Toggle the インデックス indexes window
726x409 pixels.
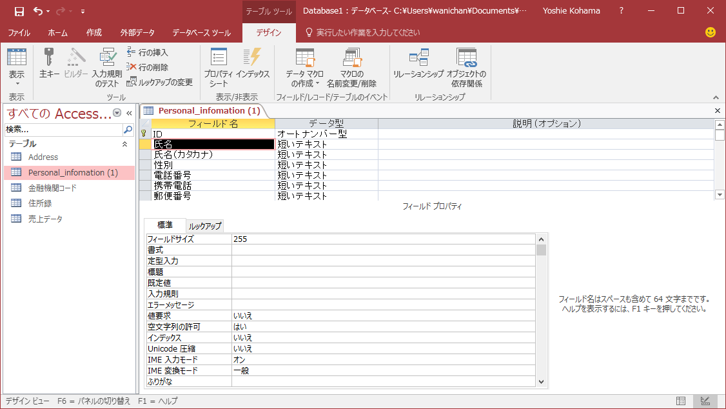(x=252, y=63)
